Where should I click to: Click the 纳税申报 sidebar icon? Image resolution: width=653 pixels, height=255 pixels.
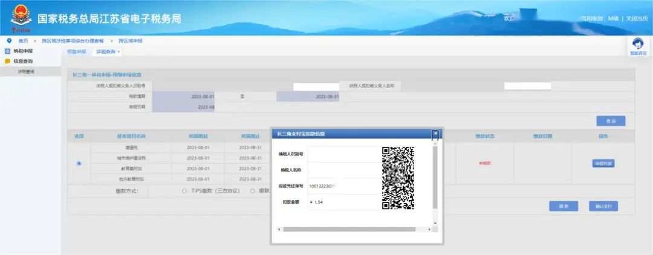tap(7, 51)
